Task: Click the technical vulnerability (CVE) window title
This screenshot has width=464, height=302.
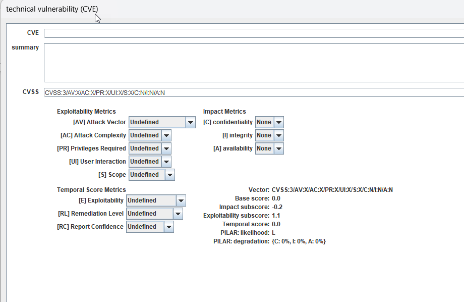Action: (x=52, y=9)
